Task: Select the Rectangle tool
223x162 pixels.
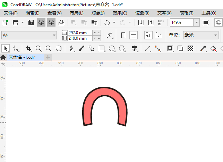Action: point(102,48)
